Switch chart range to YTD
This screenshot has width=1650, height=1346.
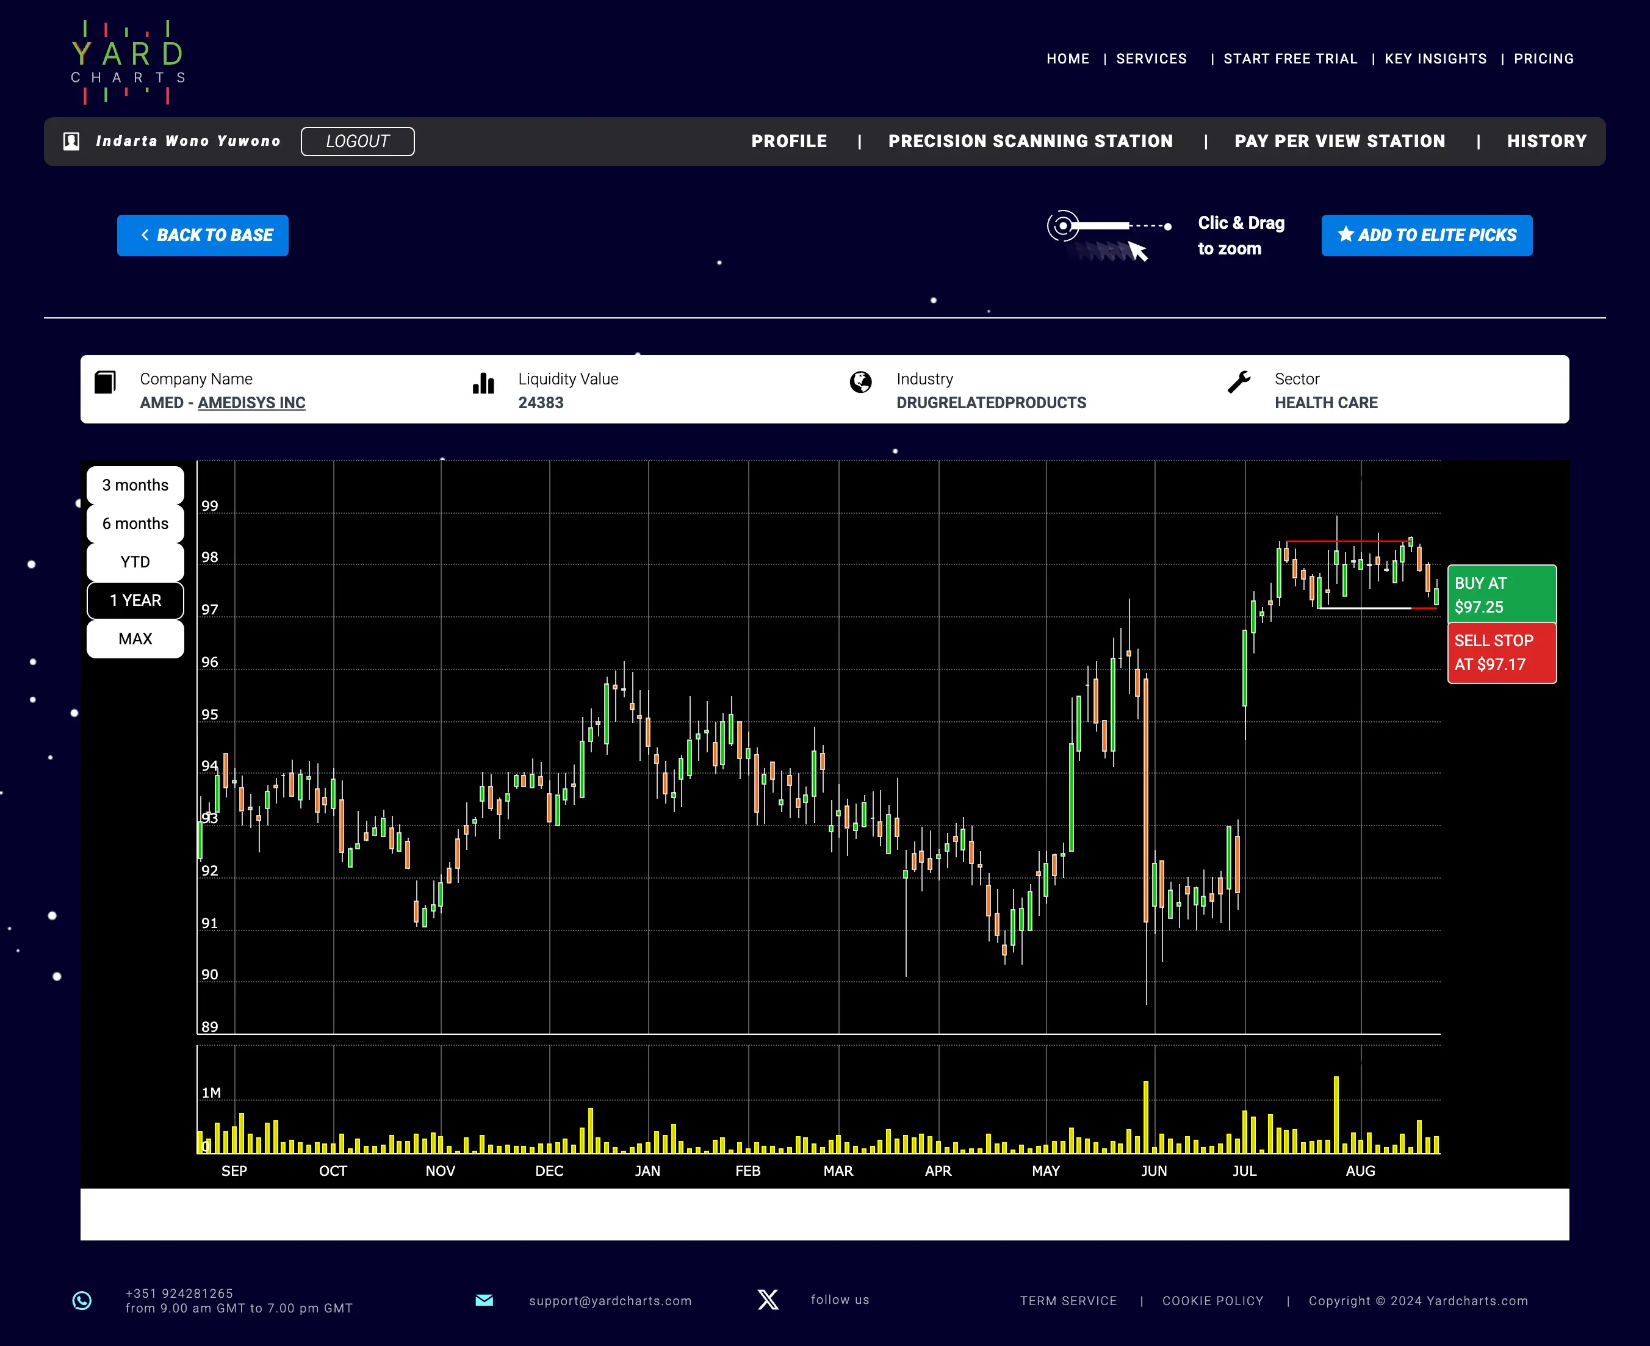pyautogui.click(x=135, y=562)
